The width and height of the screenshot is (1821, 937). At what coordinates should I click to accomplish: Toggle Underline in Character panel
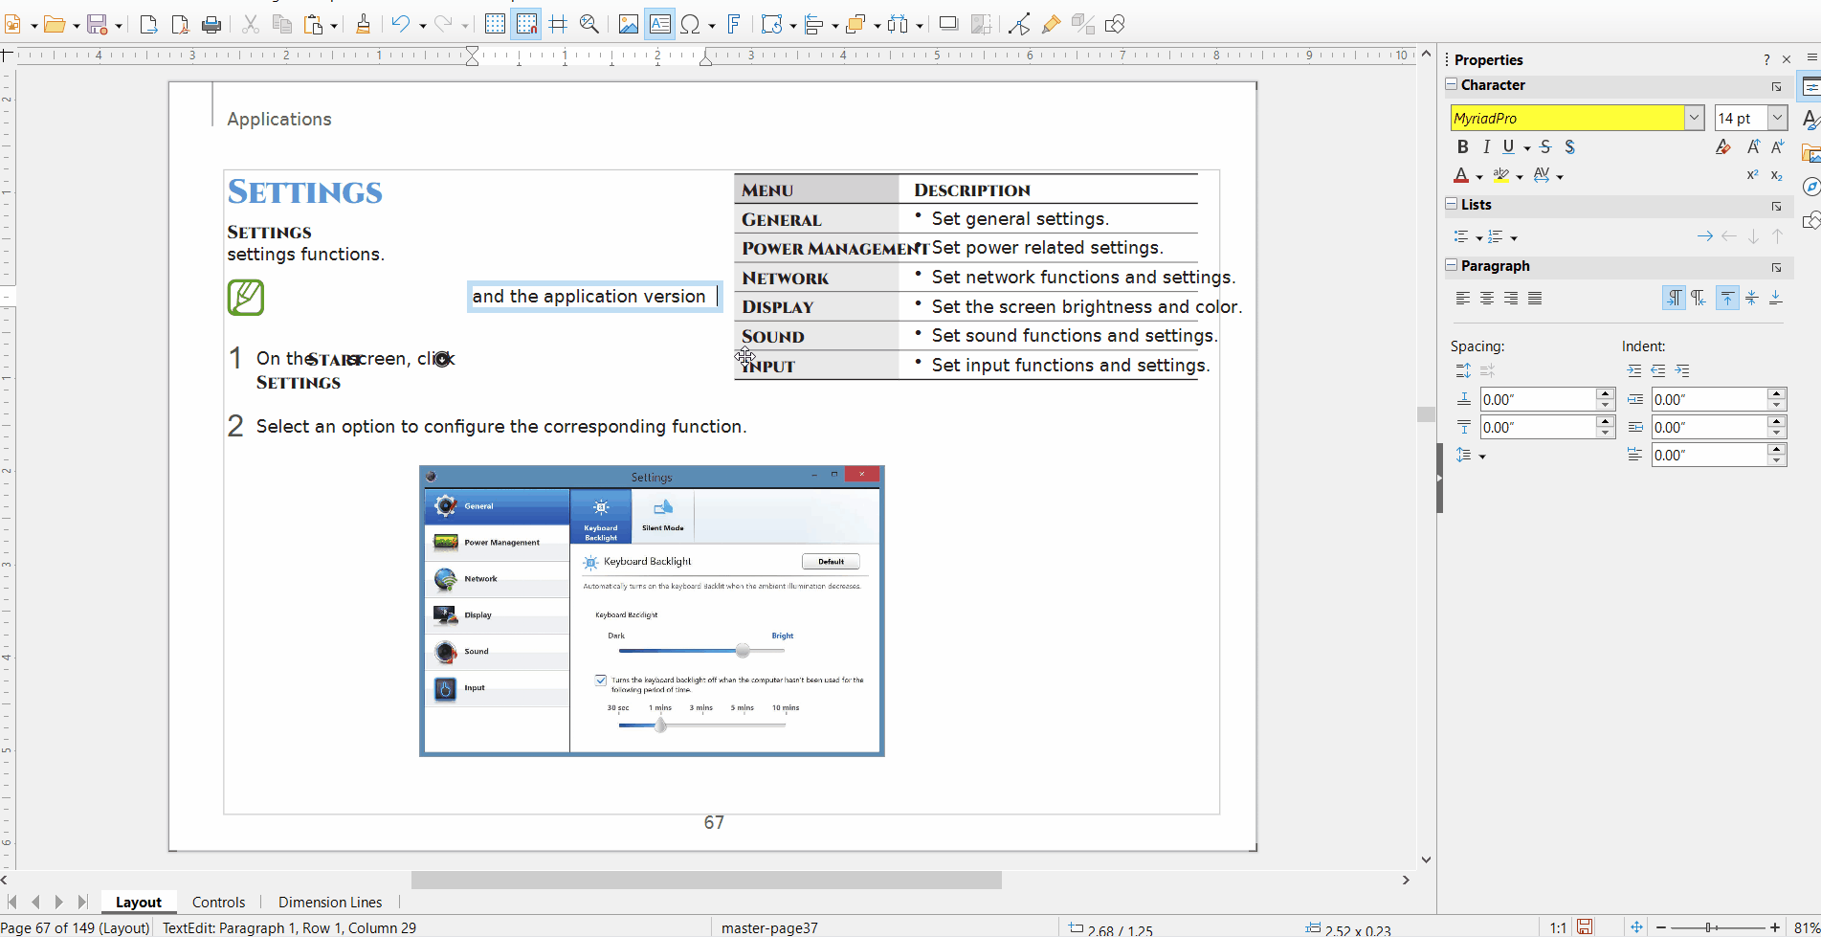click(x=1509, y=146)
